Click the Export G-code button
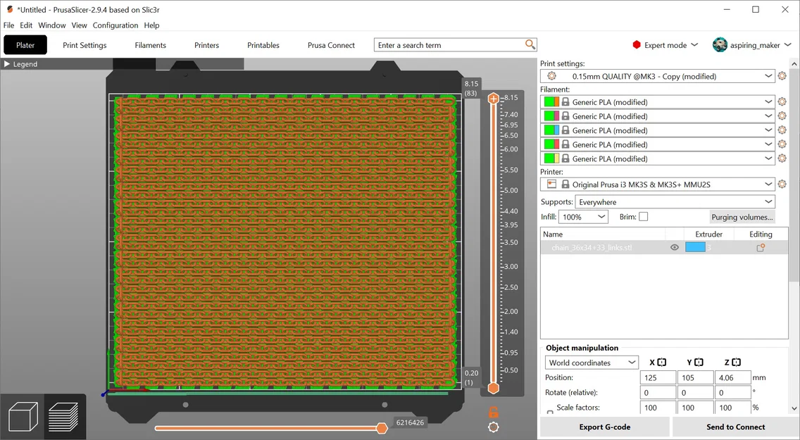 tap(604, 427)
